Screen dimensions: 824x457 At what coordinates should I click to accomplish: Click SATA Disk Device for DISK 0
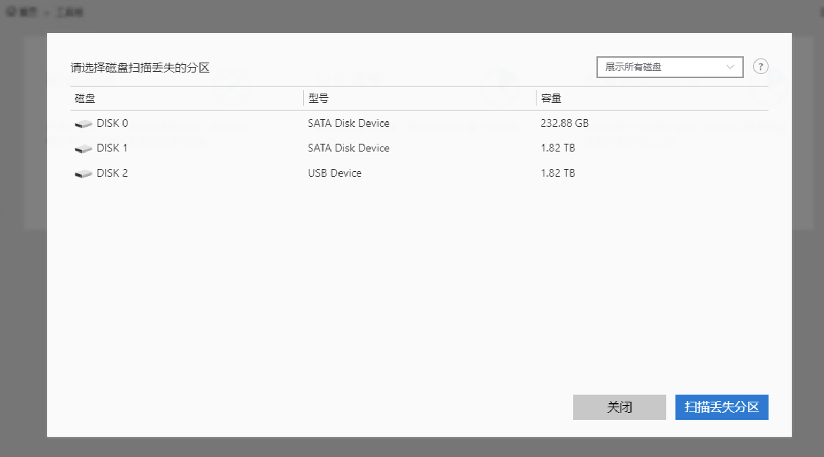pos(348,123)
